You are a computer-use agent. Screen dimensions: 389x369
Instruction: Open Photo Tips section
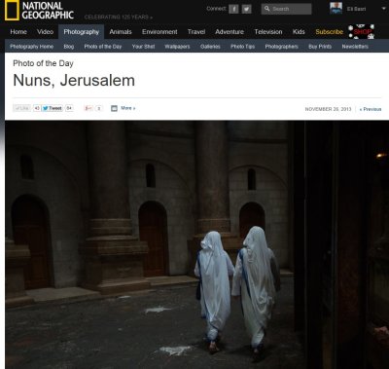click(x=242, y=47)
